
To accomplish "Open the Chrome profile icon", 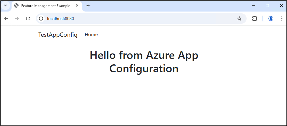I will (x=271, y=19).
